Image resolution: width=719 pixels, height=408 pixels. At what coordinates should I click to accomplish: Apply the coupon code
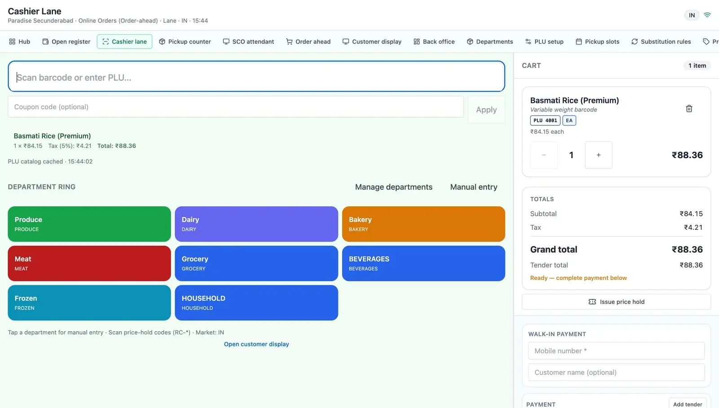tap(486, 110)
